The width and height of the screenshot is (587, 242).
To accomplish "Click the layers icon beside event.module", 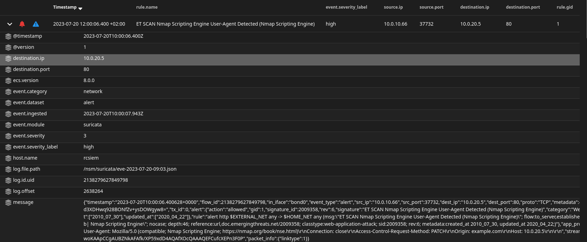I will tap(8, 125).
